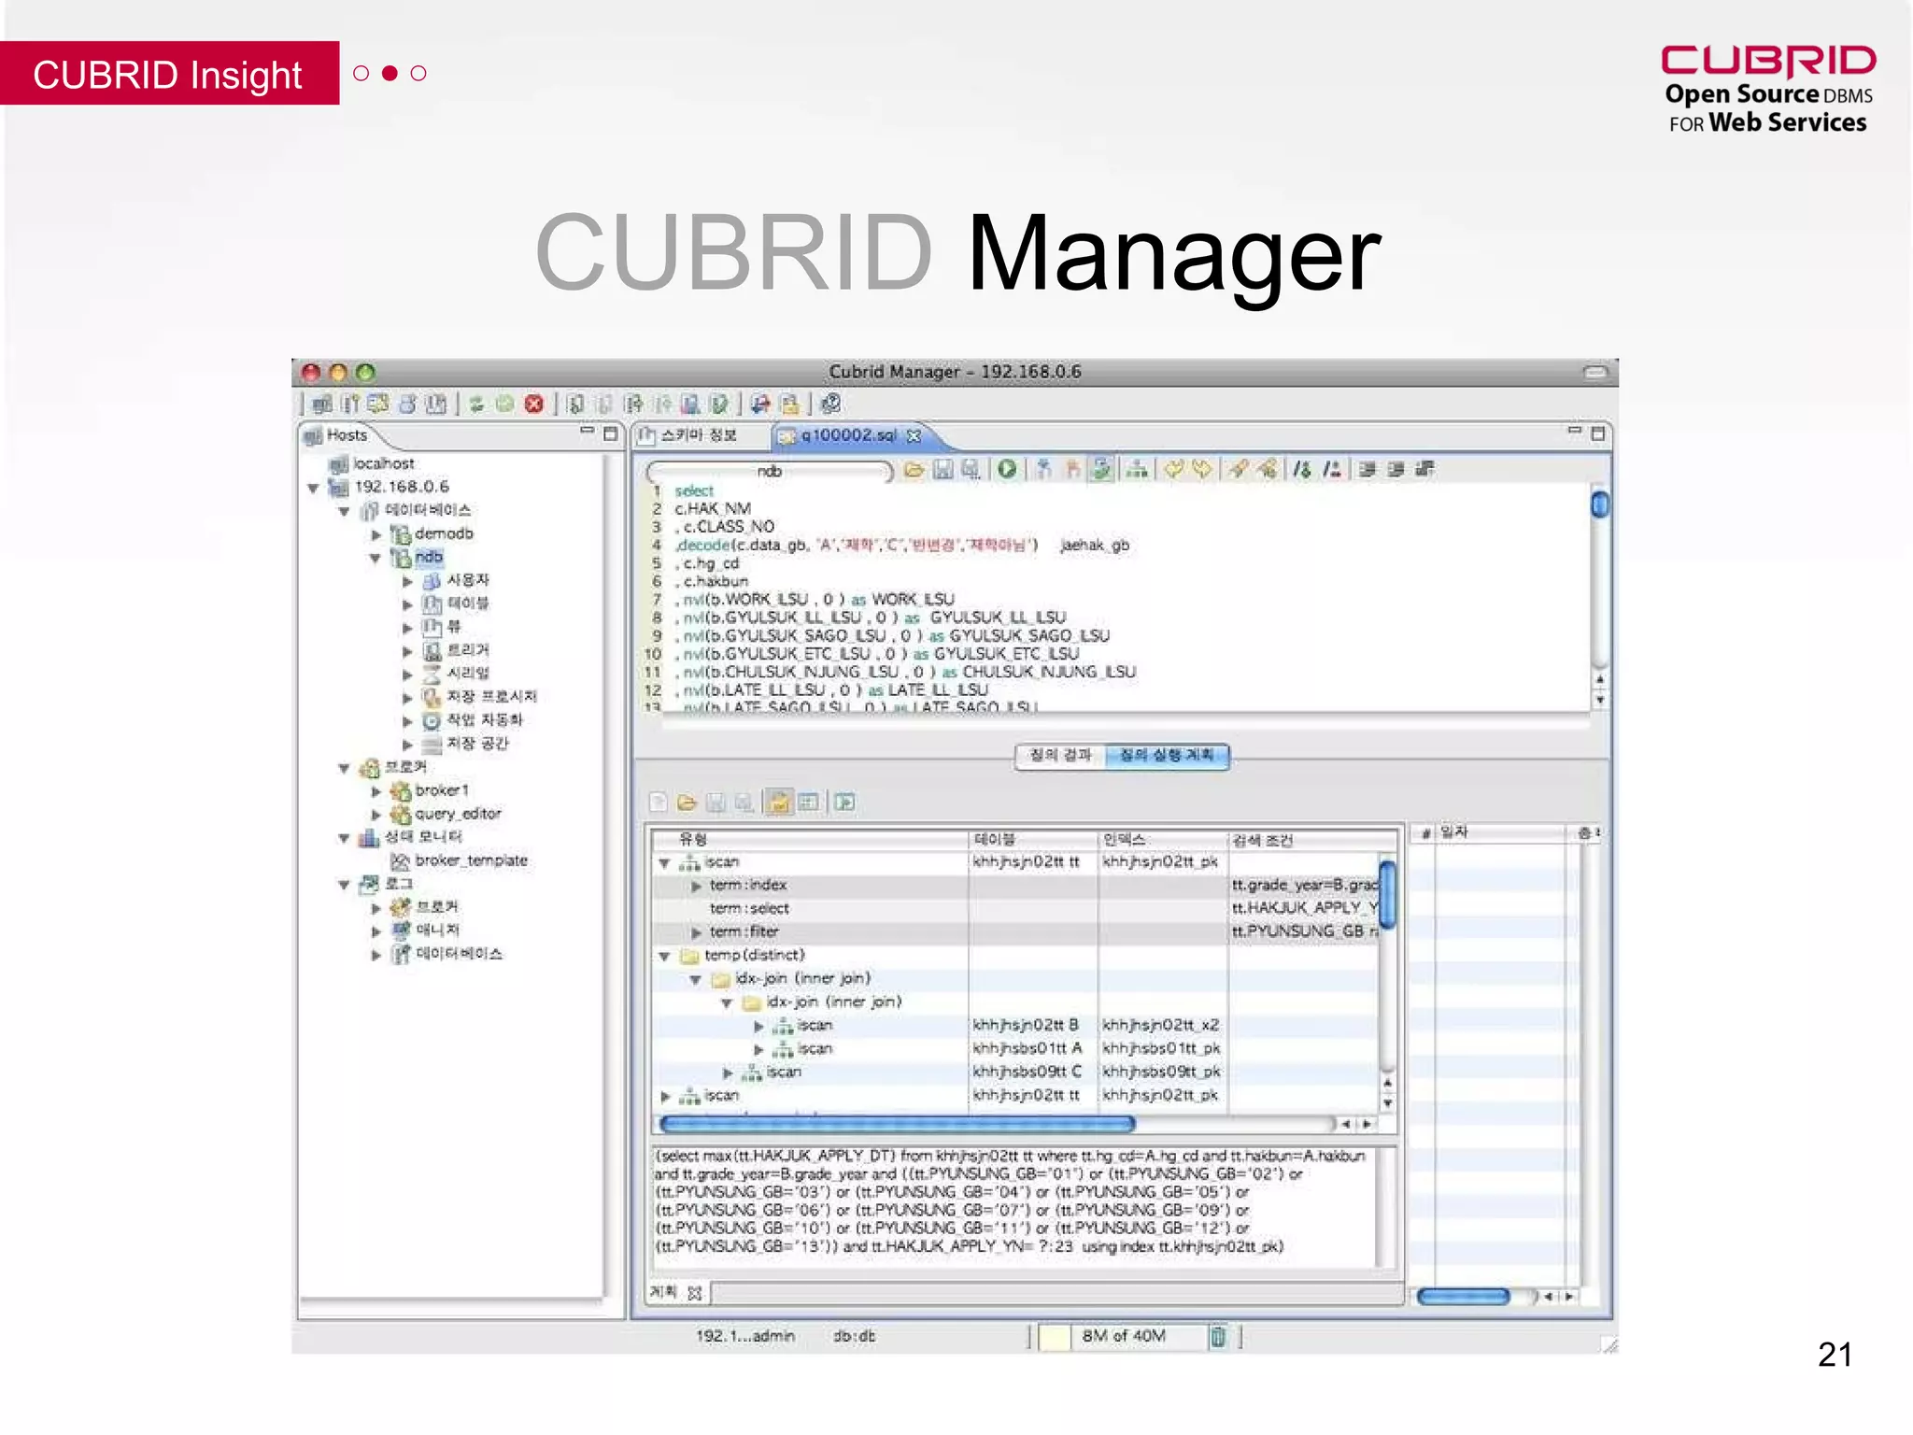The image size is (1913, 1435).
Task: Click the open folder icon in plan toolbar
Action: (687, 803)
